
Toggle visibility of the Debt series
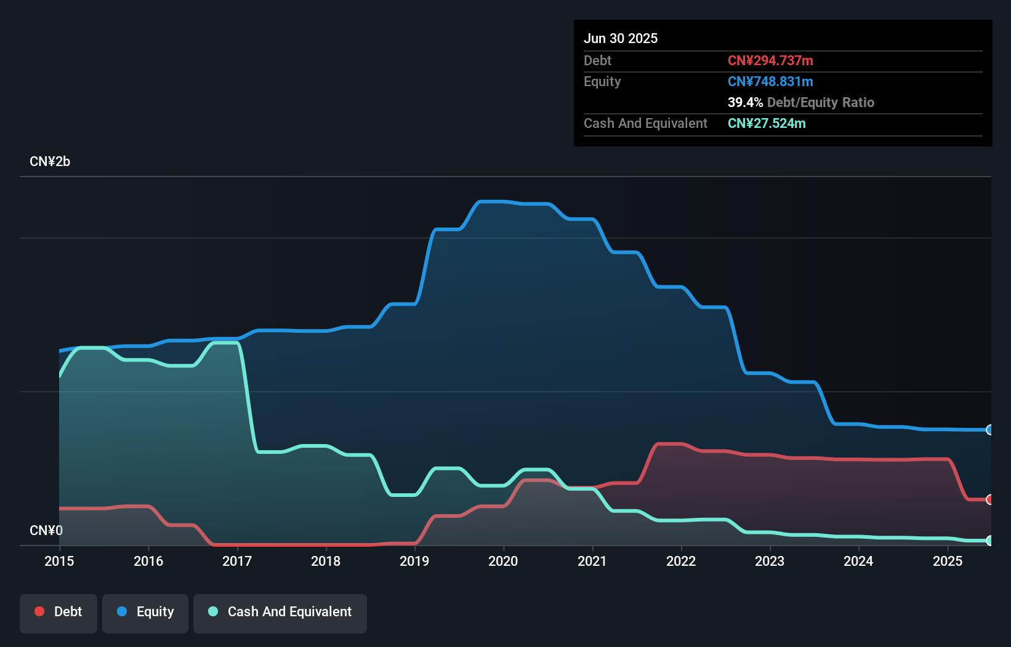pyautogui.click(x=58, y=612)
